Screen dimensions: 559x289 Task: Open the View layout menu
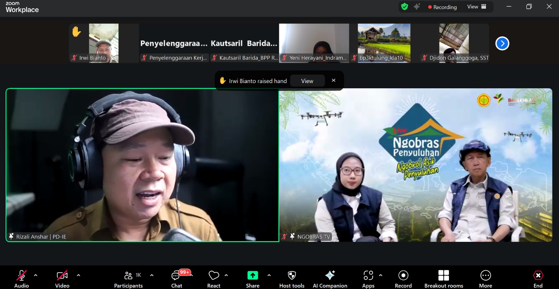click(x=477, y=7)
